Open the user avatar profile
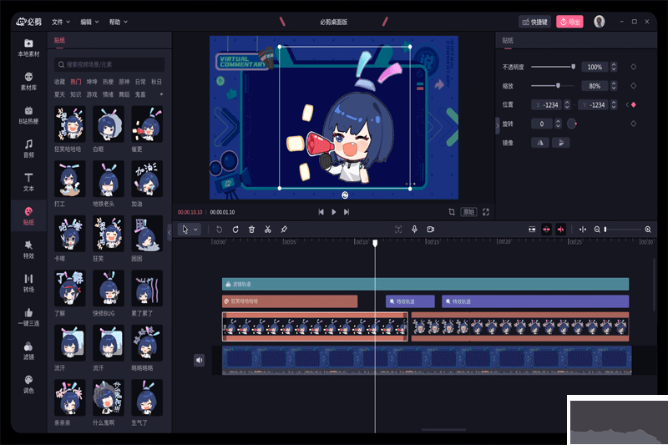This screenshot has height=445, width=668. coord(599,22)
